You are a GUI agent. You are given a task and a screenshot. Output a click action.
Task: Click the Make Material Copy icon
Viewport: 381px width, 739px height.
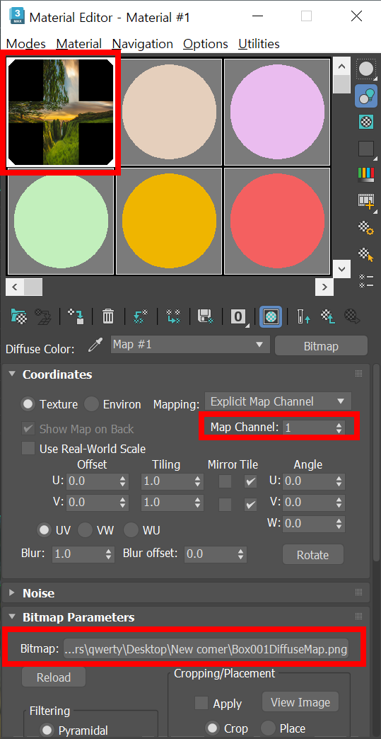tap(141, 316)
